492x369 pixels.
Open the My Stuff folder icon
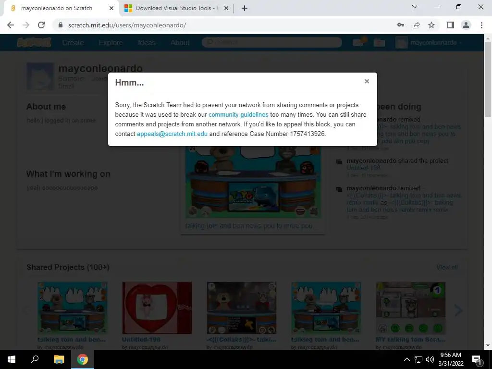379,42
